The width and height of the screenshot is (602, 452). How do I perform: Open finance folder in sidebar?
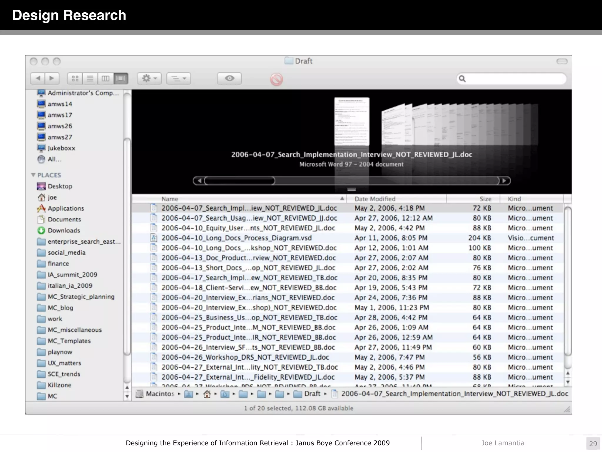click(x=53, y=264)
